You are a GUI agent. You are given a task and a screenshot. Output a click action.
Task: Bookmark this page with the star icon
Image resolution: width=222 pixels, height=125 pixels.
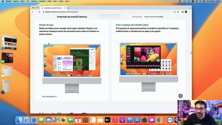(x=178, y=12)
